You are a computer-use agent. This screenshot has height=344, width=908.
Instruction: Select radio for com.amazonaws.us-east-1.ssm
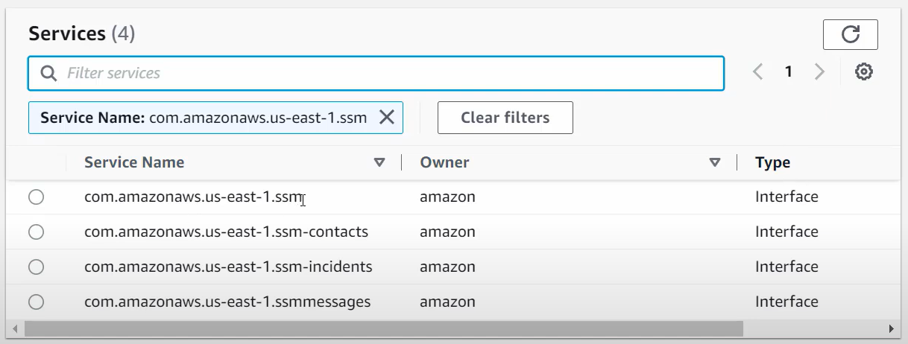tap(36, 197)
